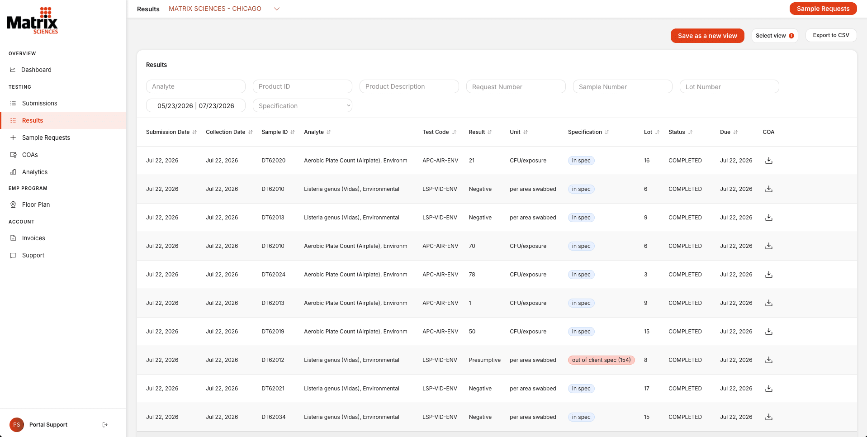
Task: Download COA for DT62021 row
Action: pyautogui.click(x=769, y=389)
